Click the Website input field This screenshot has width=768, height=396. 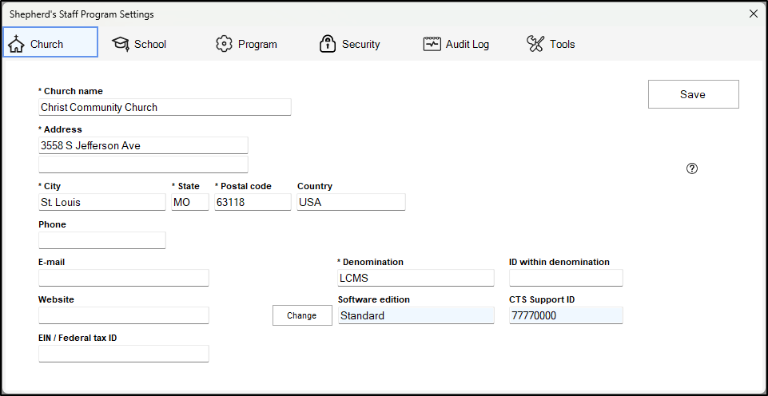click(124, 315)
